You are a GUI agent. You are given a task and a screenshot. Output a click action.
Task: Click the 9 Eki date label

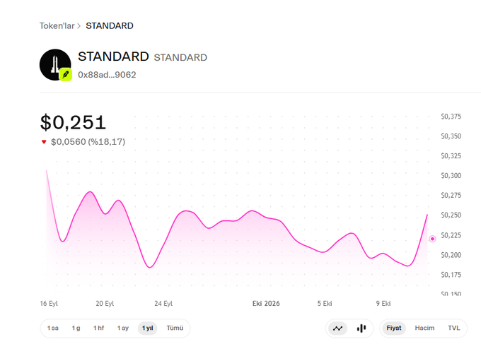[x=383, y=304]
